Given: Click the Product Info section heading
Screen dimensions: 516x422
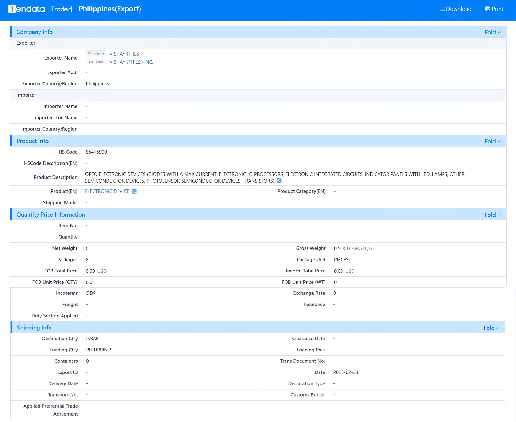Looking at the screenshot, I should tap(32, 141).
